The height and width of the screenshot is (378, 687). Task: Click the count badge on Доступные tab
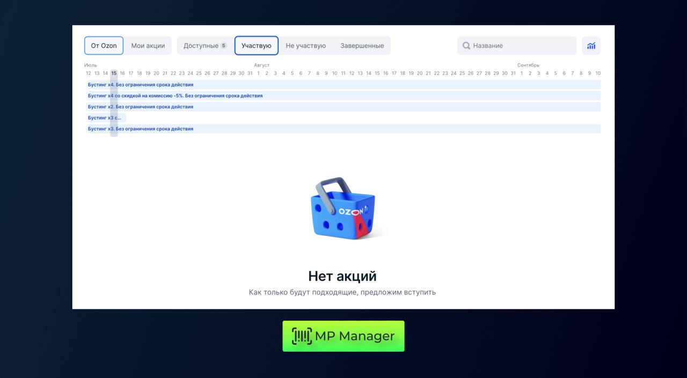[223, 46]
